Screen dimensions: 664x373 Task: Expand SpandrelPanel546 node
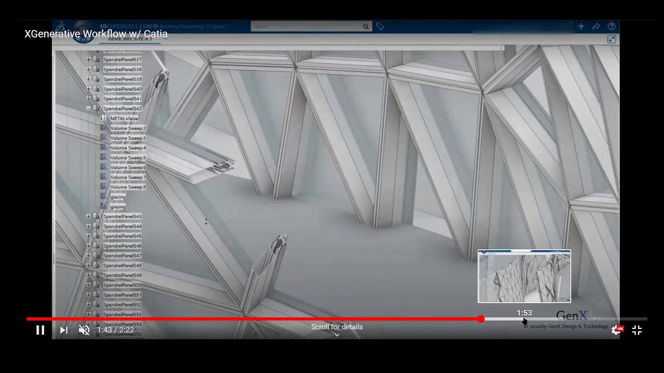(88, 246)
